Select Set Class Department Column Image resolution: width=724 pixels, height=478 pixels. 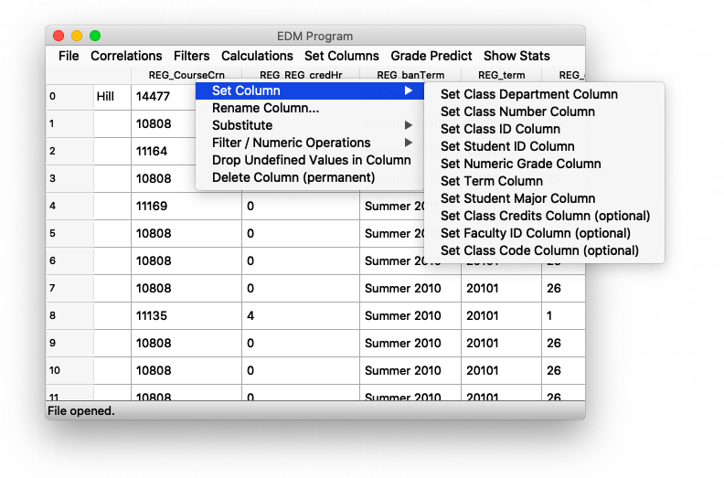tap(529, 94)
